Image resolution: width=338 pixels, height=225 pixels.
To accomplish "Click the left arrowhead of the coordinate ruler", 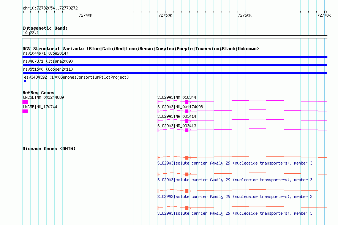I will point(24,12).
